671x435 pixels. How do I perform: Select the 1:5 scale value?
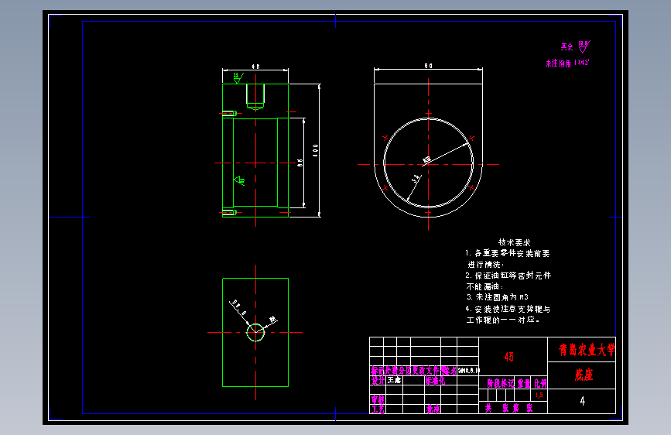[x=539, y=395]
